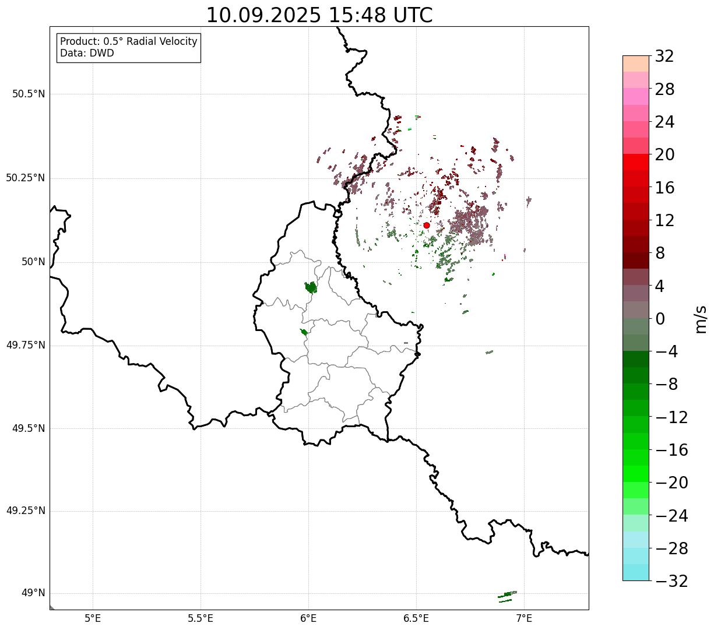Screen dimensions: 714x630
Task: Click the 6.5°E longitude label
Action: point(416,618)
